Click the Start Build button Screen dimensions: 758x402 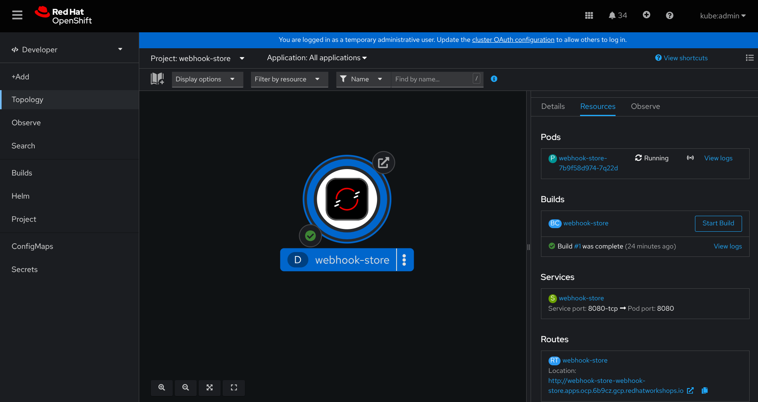click(x=718, y=223)
